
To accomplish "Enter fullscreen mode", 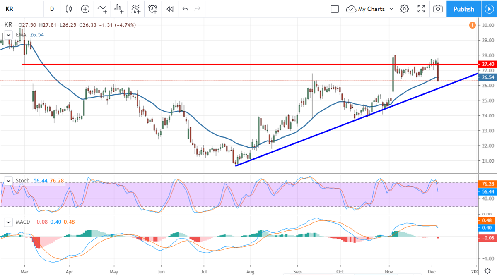I will (421, 9).
